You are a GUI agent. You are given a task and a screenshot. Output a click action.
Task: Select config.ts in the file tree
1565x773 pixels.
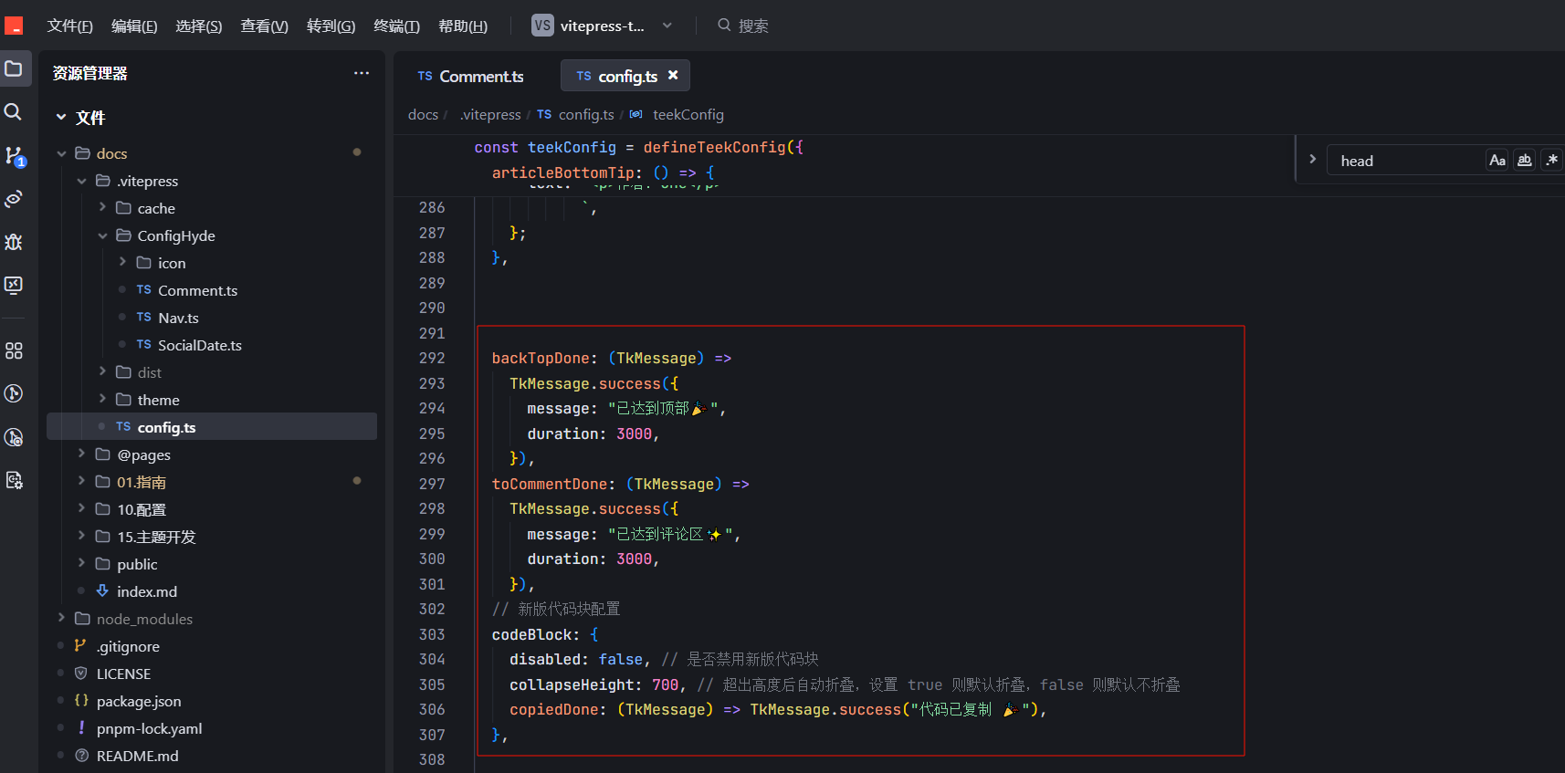[212, 426]
